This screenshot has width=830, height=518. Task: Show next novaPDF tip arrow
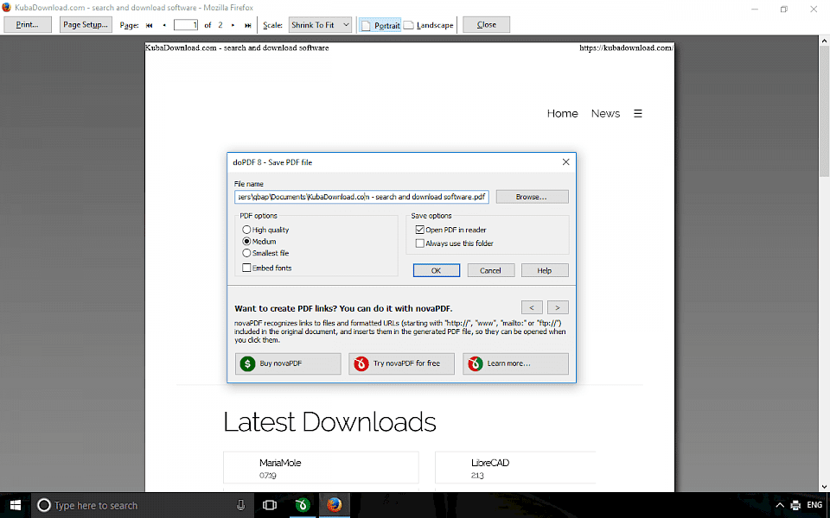point(558,307)
